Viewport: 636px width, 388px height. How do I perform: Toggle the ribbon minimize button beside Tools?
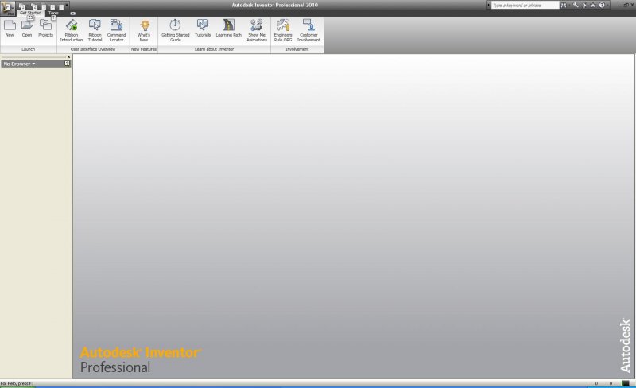(x=72, y=13)
